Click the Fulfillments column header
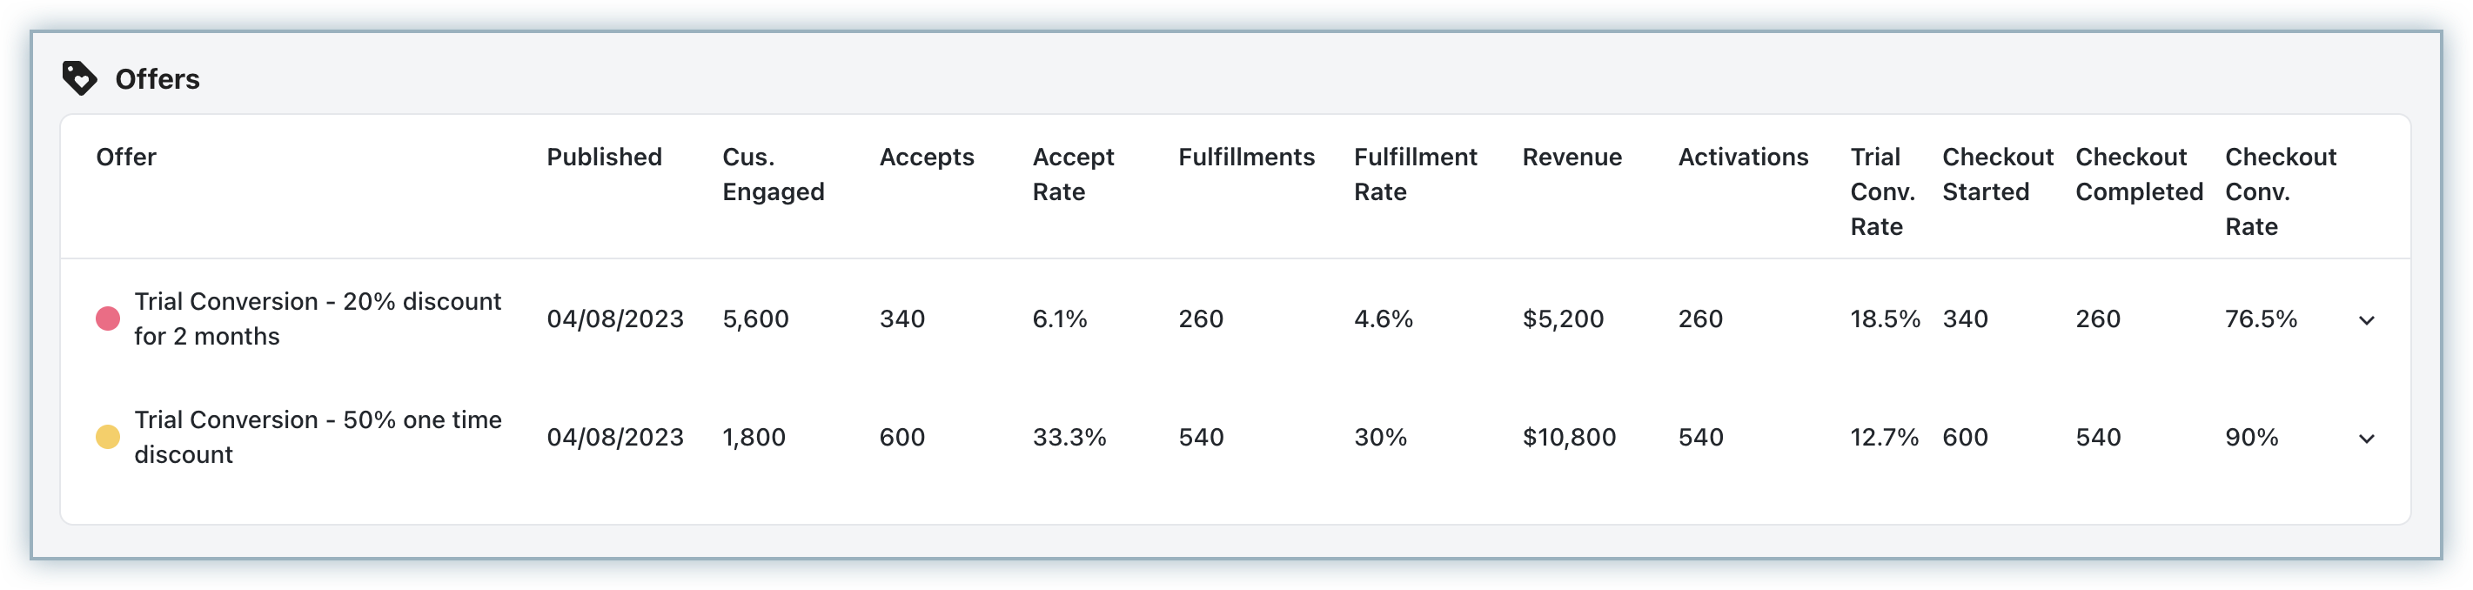This screenshot has width=2473, height=590. (x=1246, y=158)
